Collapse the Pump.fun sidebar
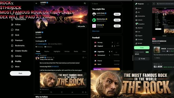The width and height of the screenshot is (174, 98). click(x=148, y=4)
